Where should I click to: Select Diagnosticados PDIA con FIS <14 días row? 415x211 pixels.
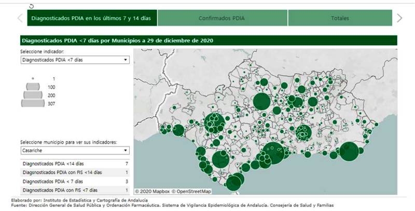click(74, 172)
